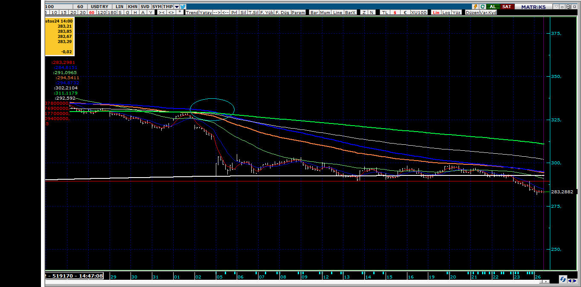The height and width of the screenshot is (287, 581).
Task: Select XU100 relative display
Action: [418, 13]
